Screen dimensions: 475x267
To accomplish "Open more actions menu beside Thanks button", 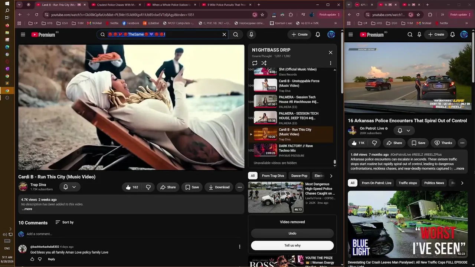I will (x=462, y=143).
